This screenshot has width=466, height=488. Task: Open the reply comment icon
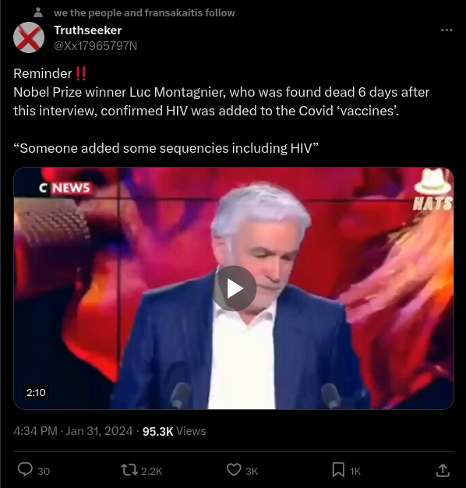point(25,469)
